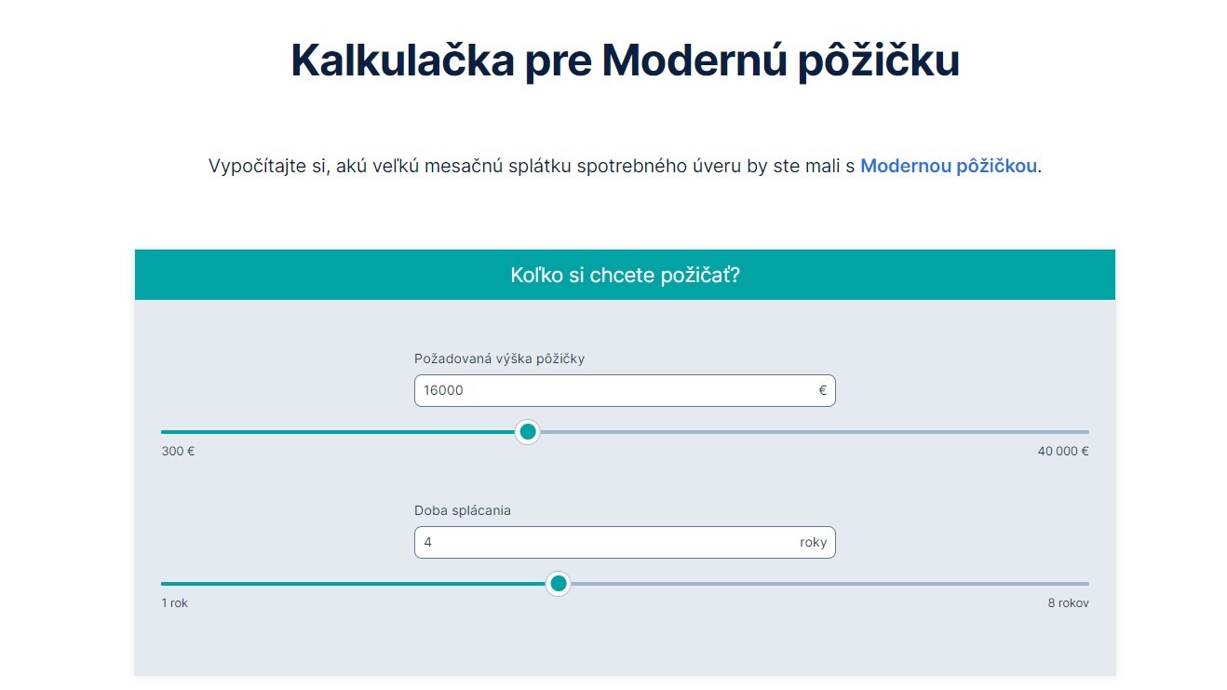Open the "Modernou pôžičkou" link
The width and height of the screenshot is (1227, 690).
(x=948, y=166)
